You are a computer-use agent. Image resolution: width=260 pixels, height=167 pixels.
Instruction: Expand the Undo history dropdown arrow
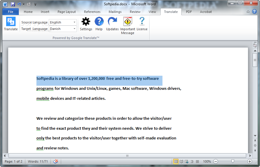point(24,4)
